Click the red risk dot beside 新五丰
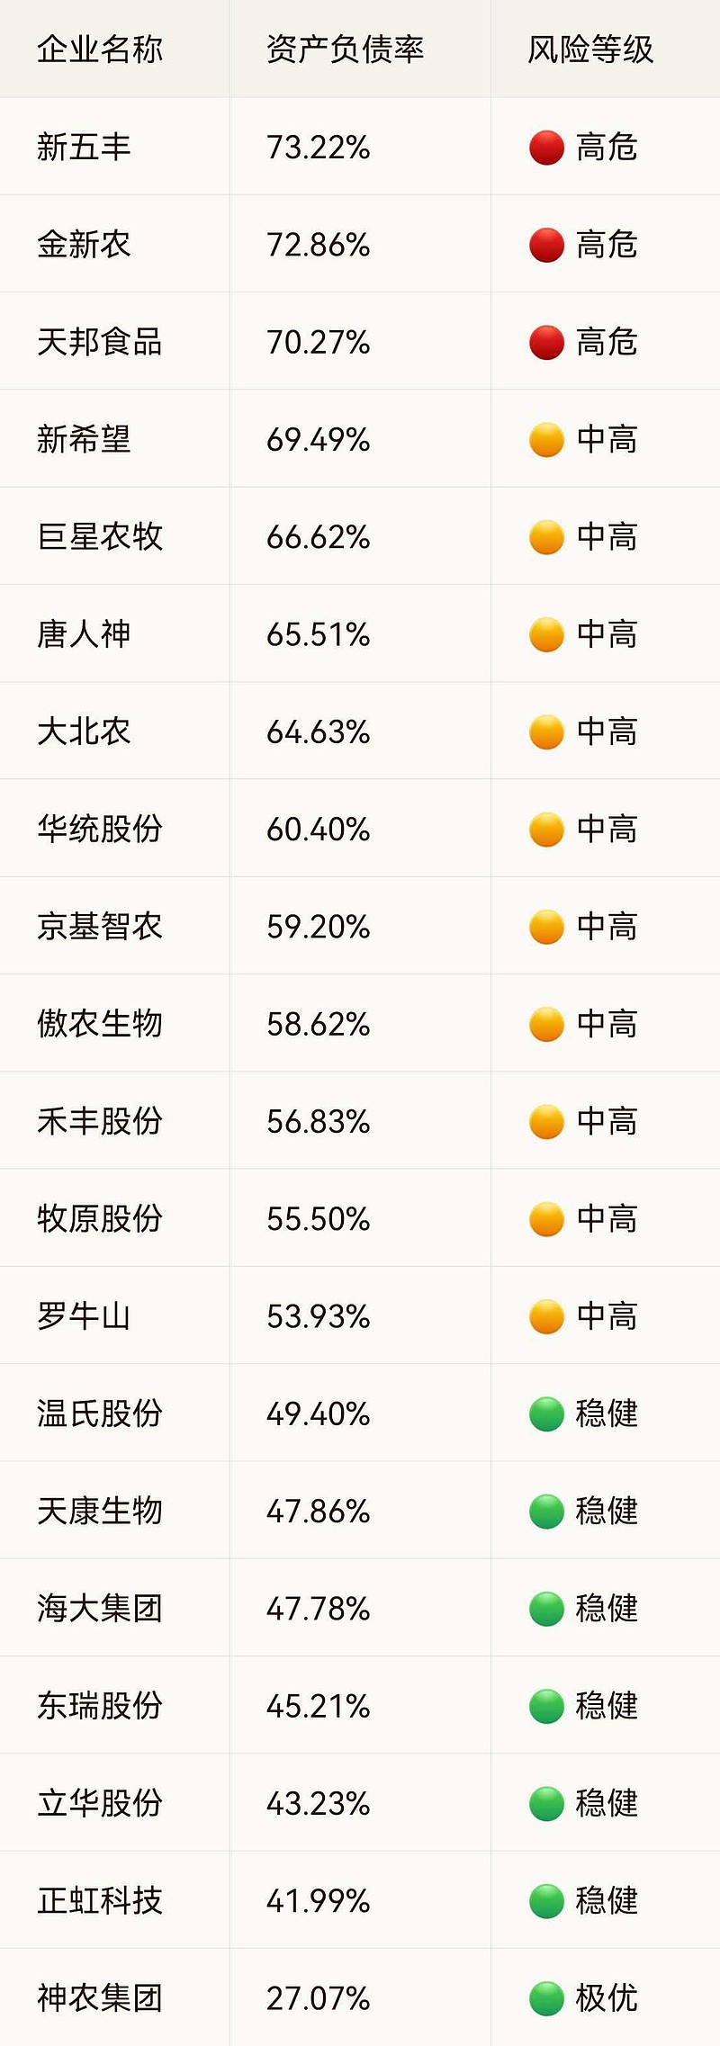 (x=546, y=148)
